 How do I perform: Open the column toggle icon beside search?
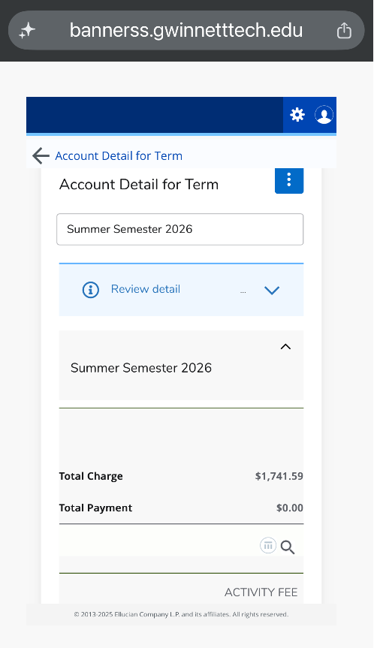[268, 546]
